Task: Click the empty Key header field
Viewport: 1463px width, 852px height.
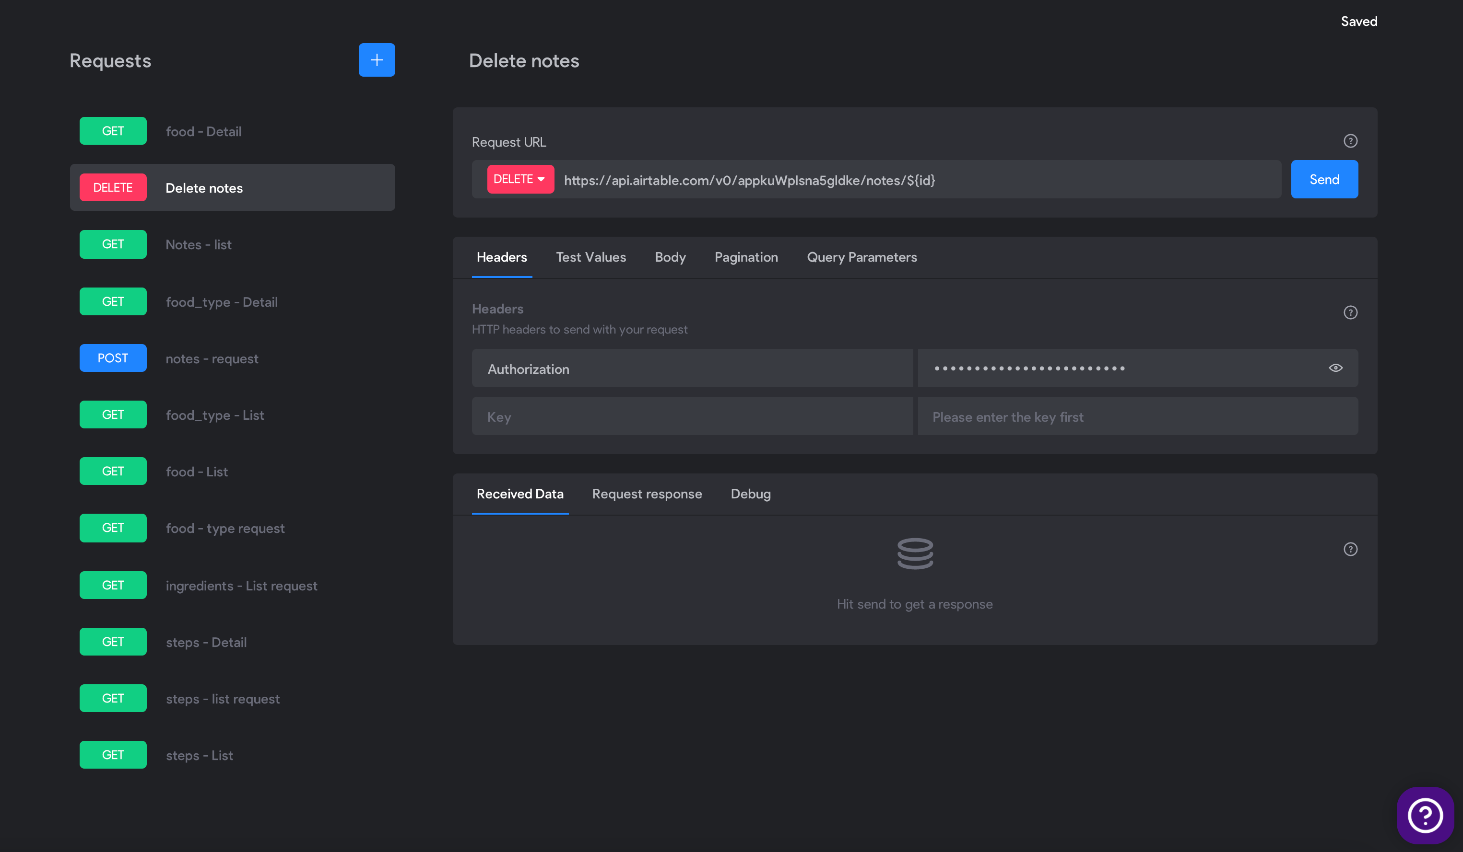Action: (x=692, y=416)
